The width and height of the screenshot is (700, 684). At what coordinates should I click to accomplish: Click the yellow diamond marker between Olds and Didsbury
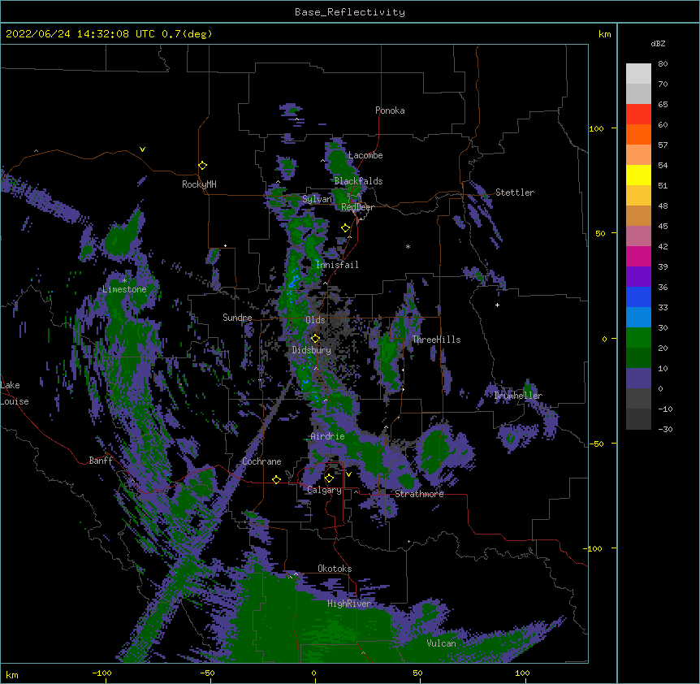[315, 339]
